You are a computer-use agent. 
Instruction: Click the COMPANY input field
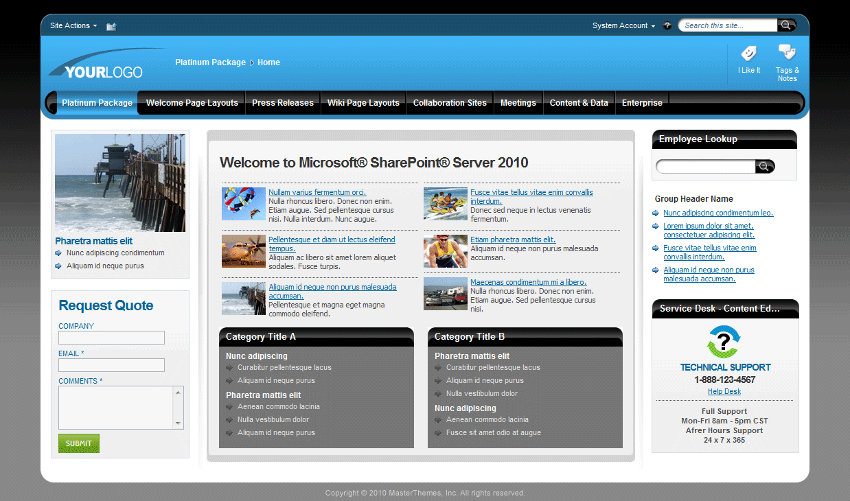111,338
